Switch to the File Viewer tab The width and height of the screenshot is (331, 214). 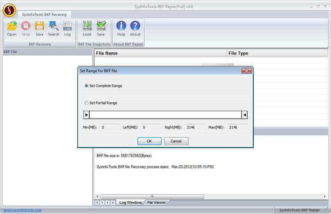pos(156,203)
